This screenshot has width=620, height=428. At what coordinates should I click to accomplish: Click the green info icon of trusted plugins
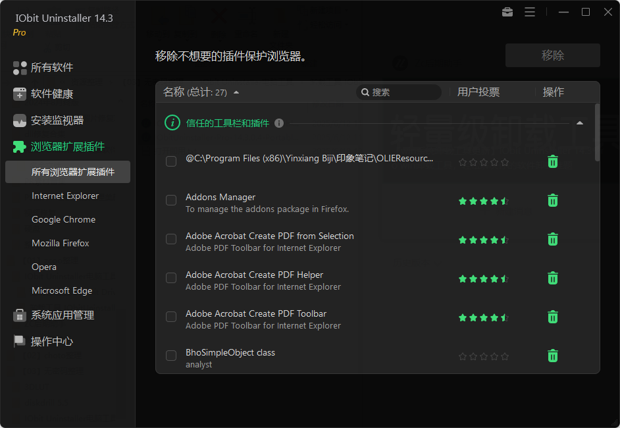click(172, 122)
